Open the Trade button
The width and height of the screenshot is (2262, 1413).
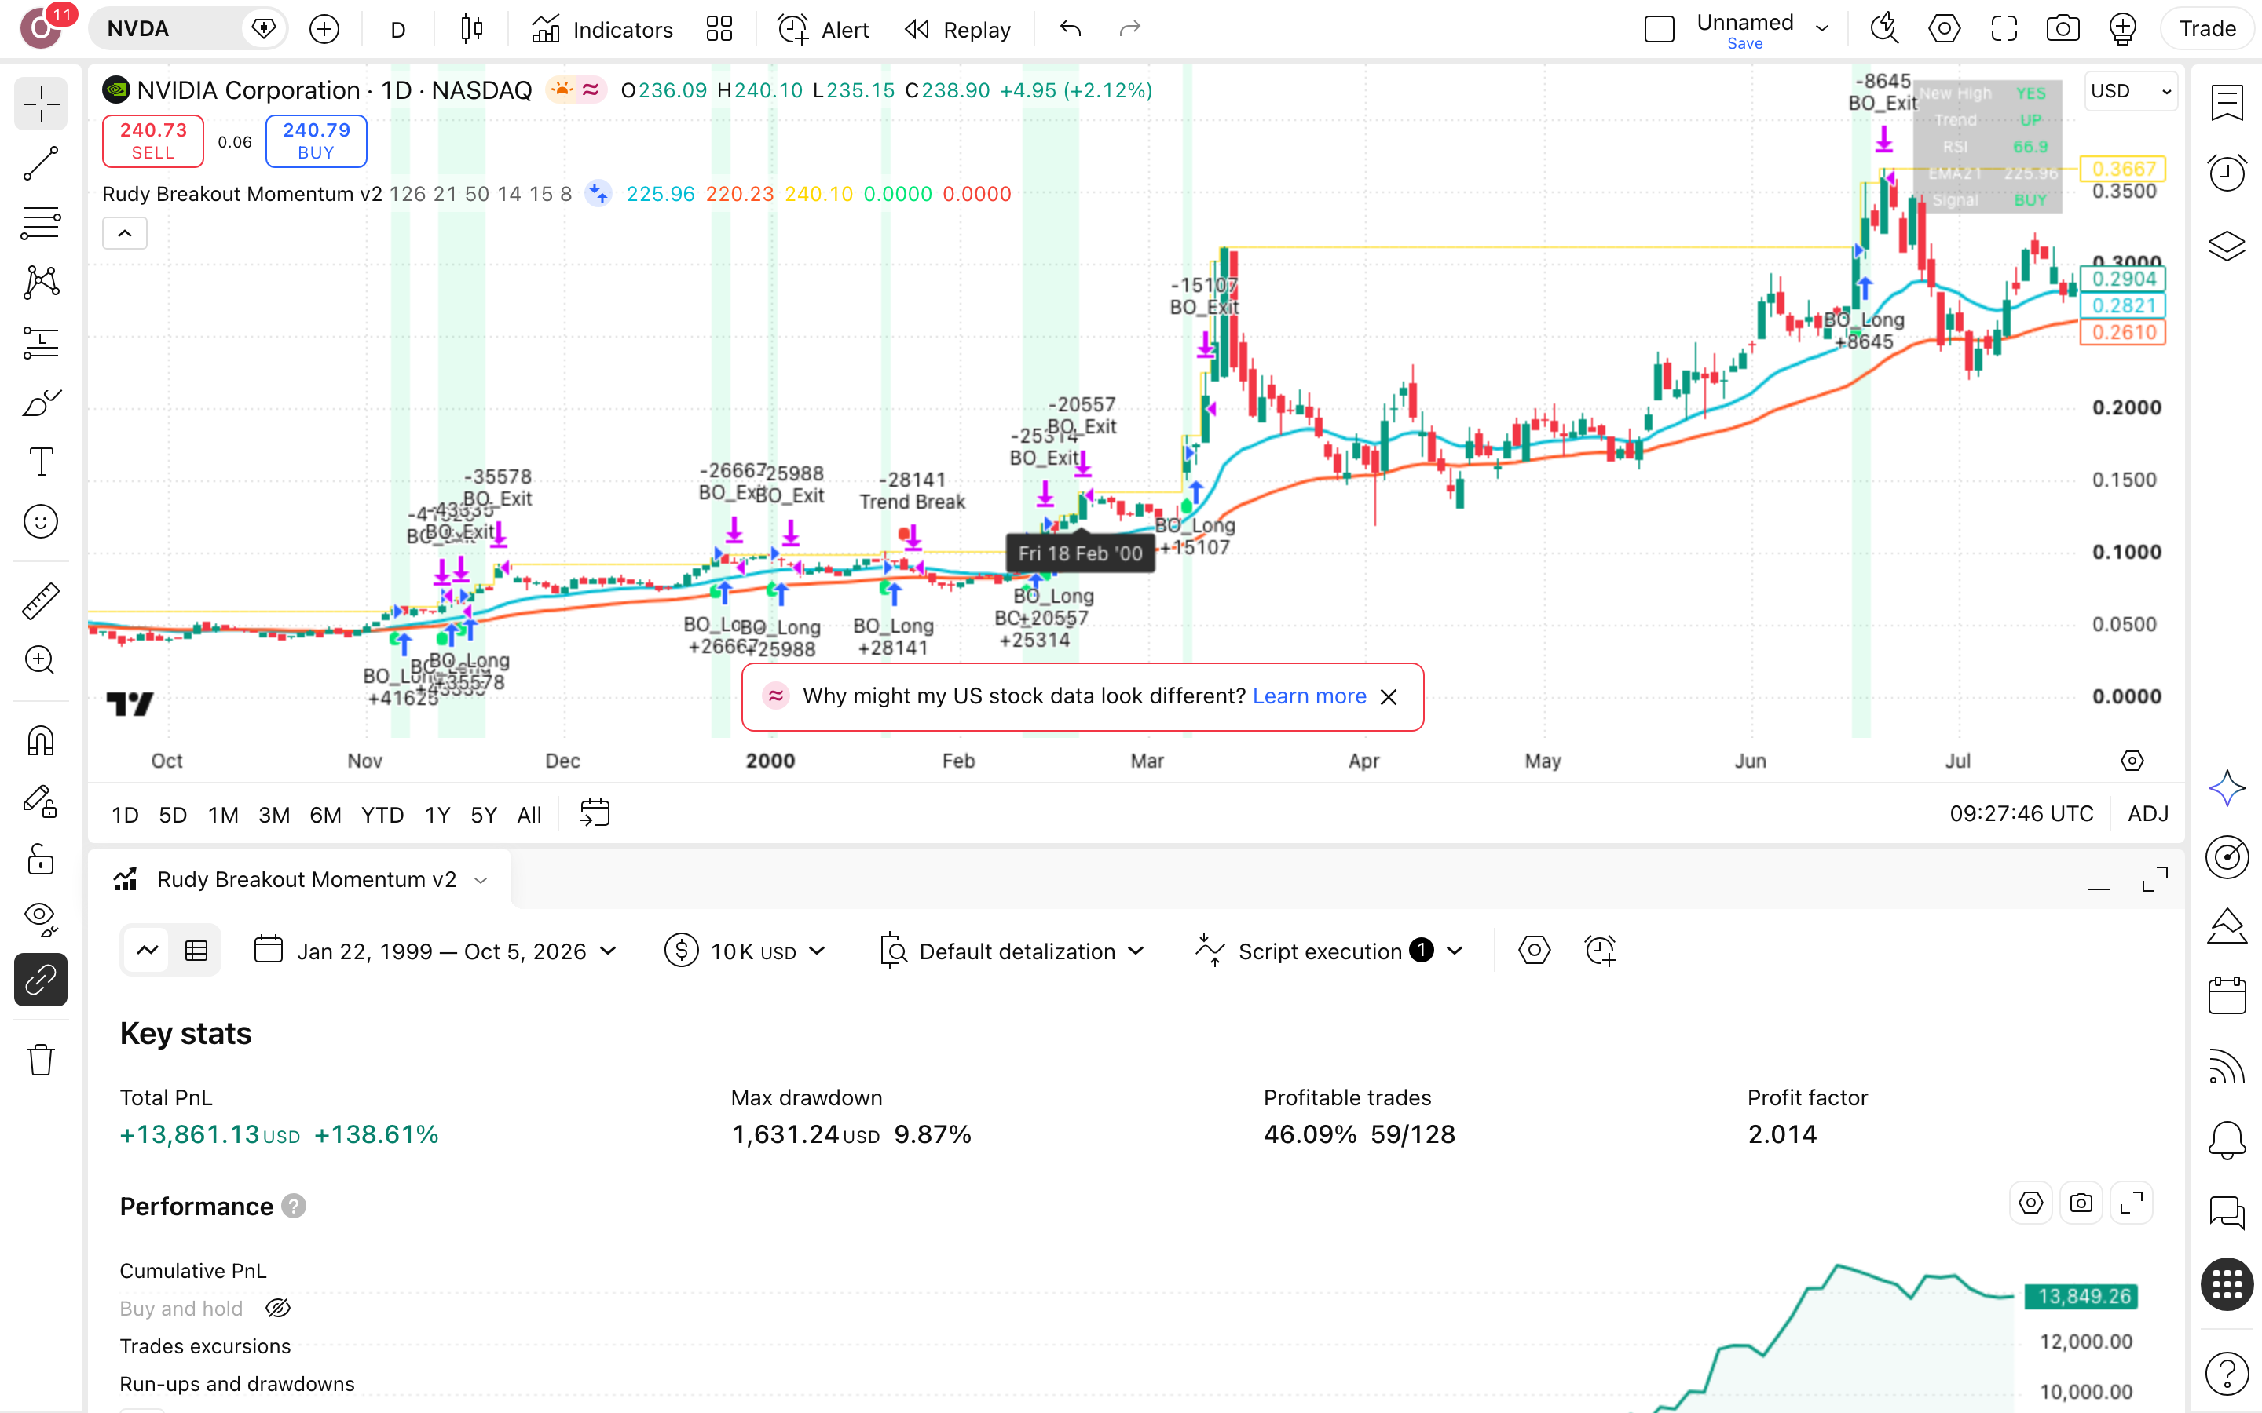pyautogui.click(x=2207, y=29)
